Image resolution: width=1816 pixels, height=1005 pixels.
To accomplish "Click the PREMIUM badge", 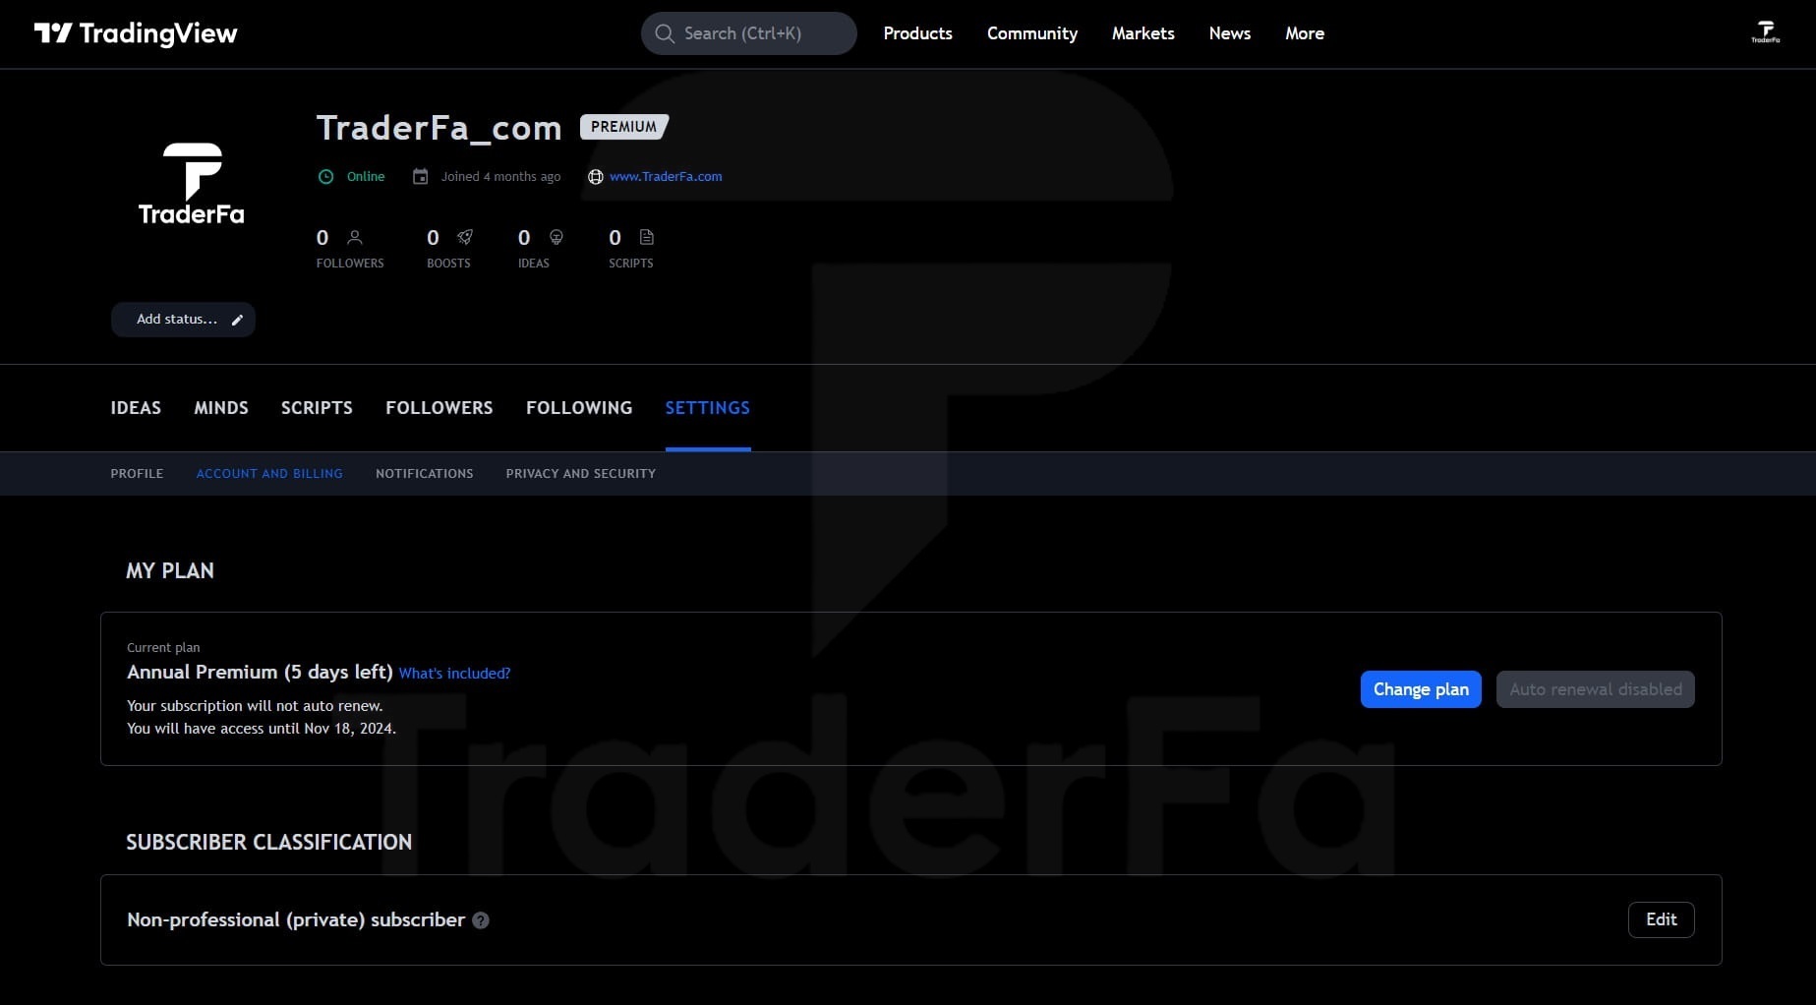I will click(x=624, y=127).
